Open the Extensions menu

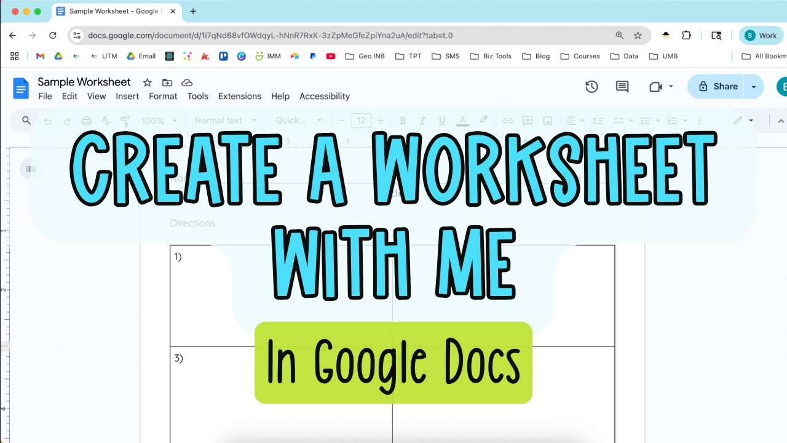[240, 96]
